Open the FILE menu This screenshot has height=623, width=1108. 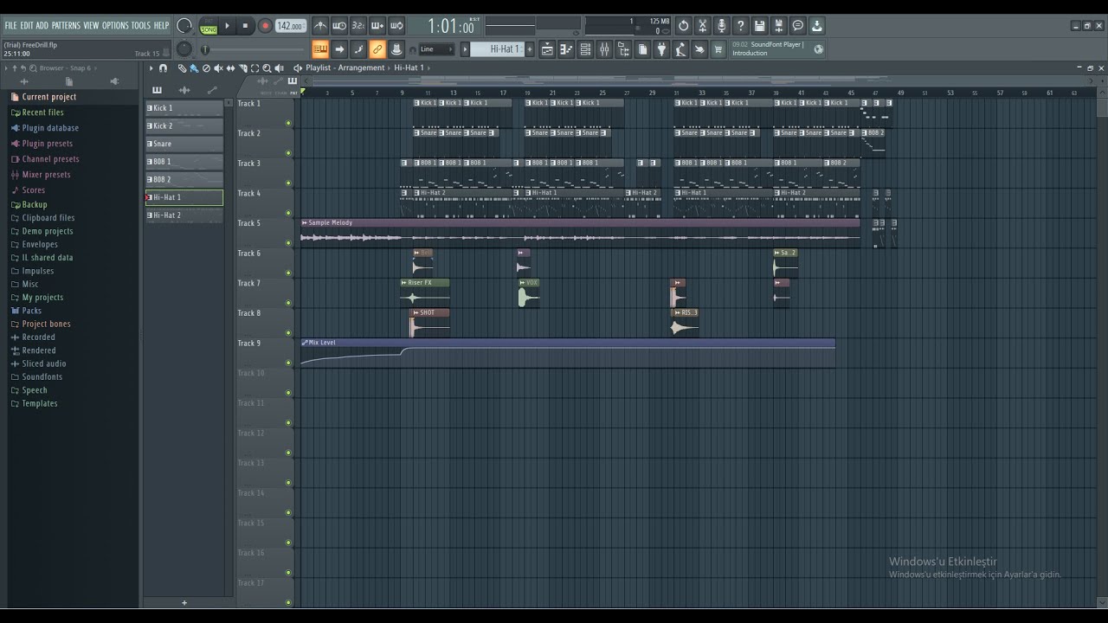[x=10, y=26]
